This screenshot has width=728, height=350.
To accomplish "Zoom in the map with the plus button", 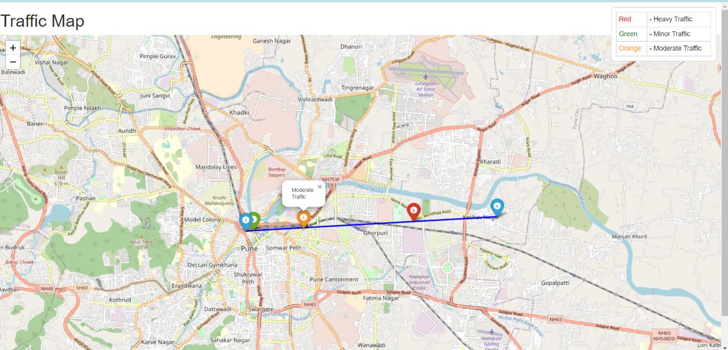I will 13,48.
